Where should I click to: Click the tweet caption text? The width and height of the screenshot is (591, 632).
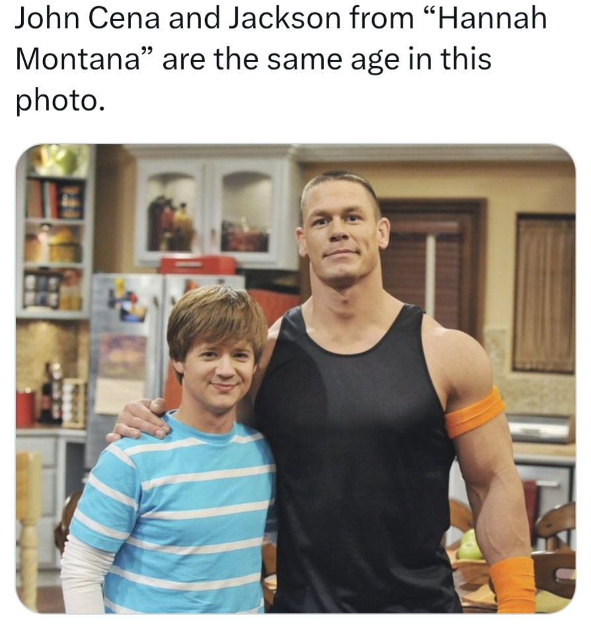click(282, 60)
